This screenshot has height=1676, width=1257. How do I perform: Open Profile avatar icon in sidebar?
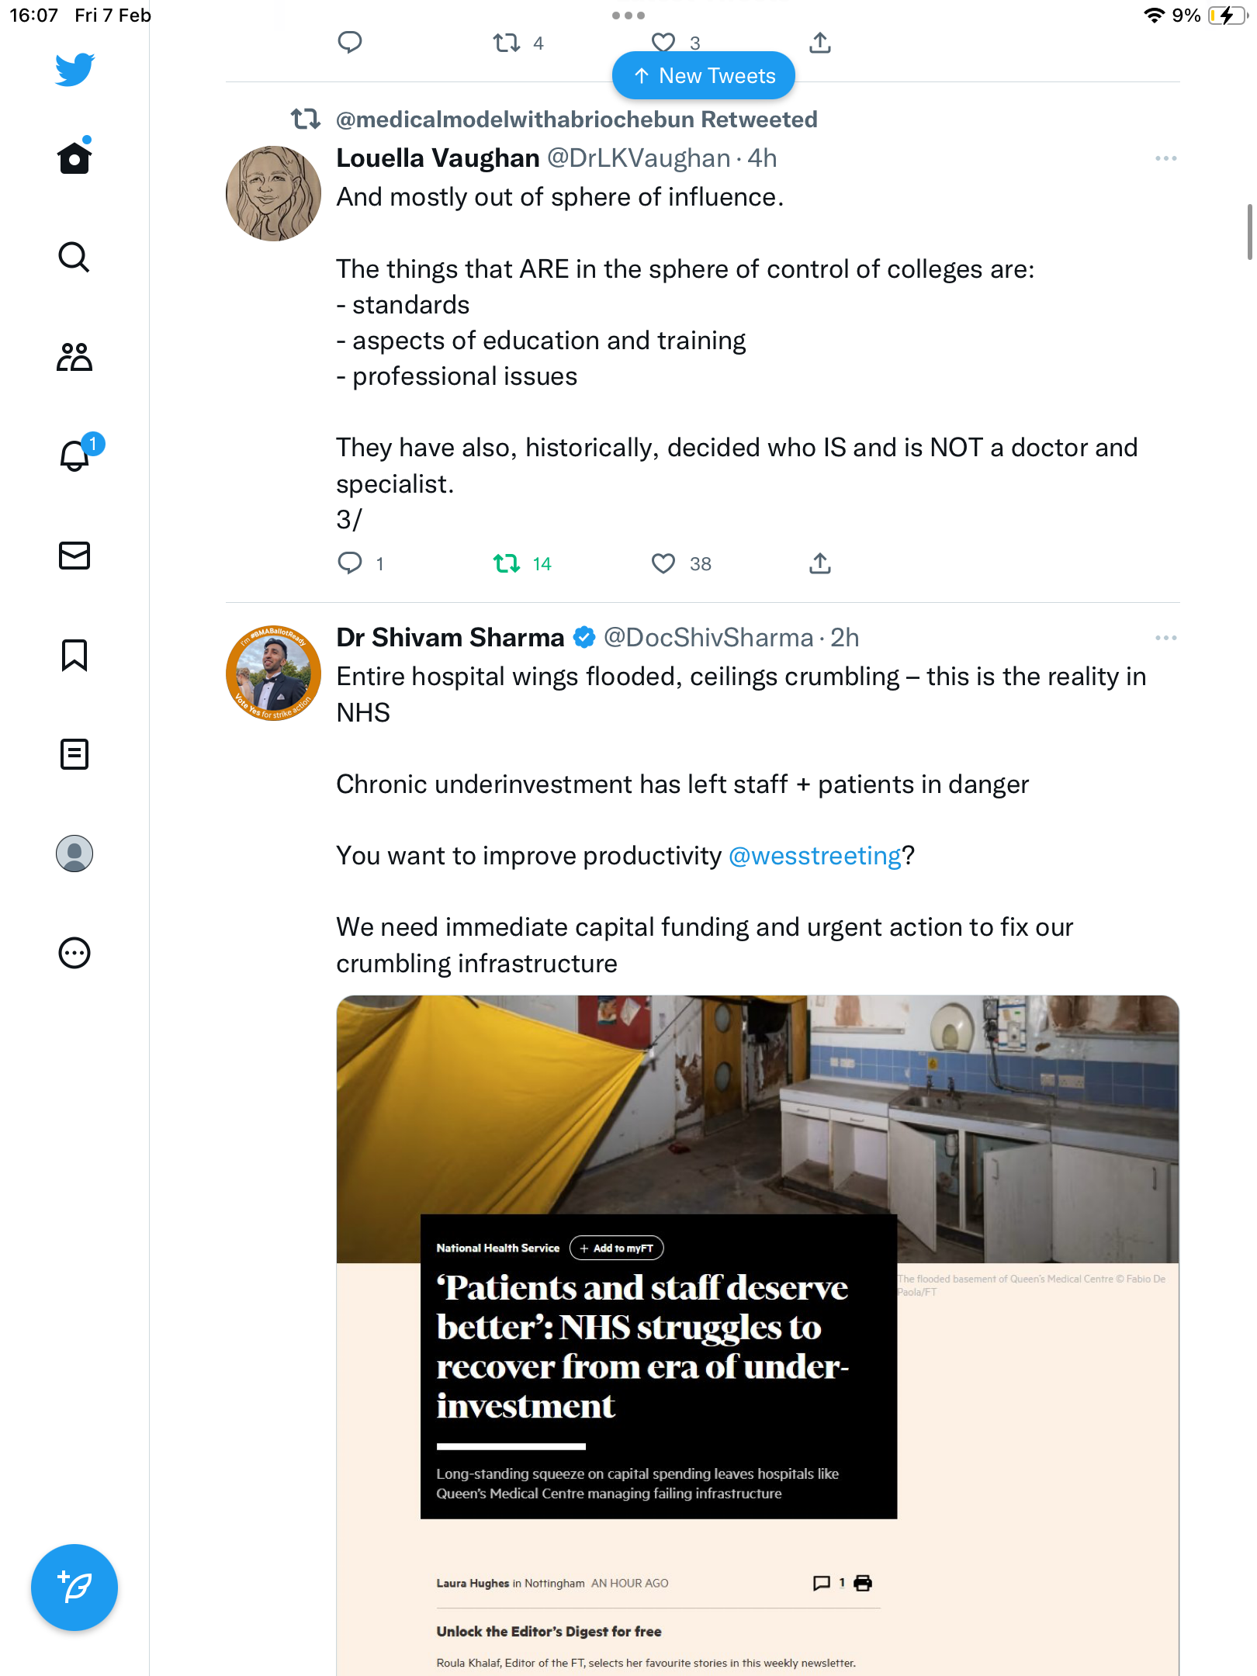pyautogui.click(x=74, y=854)
